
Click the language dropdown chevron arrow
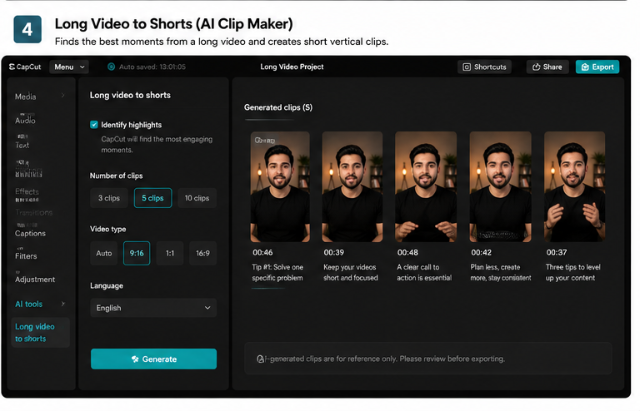(x=207, y=308)
